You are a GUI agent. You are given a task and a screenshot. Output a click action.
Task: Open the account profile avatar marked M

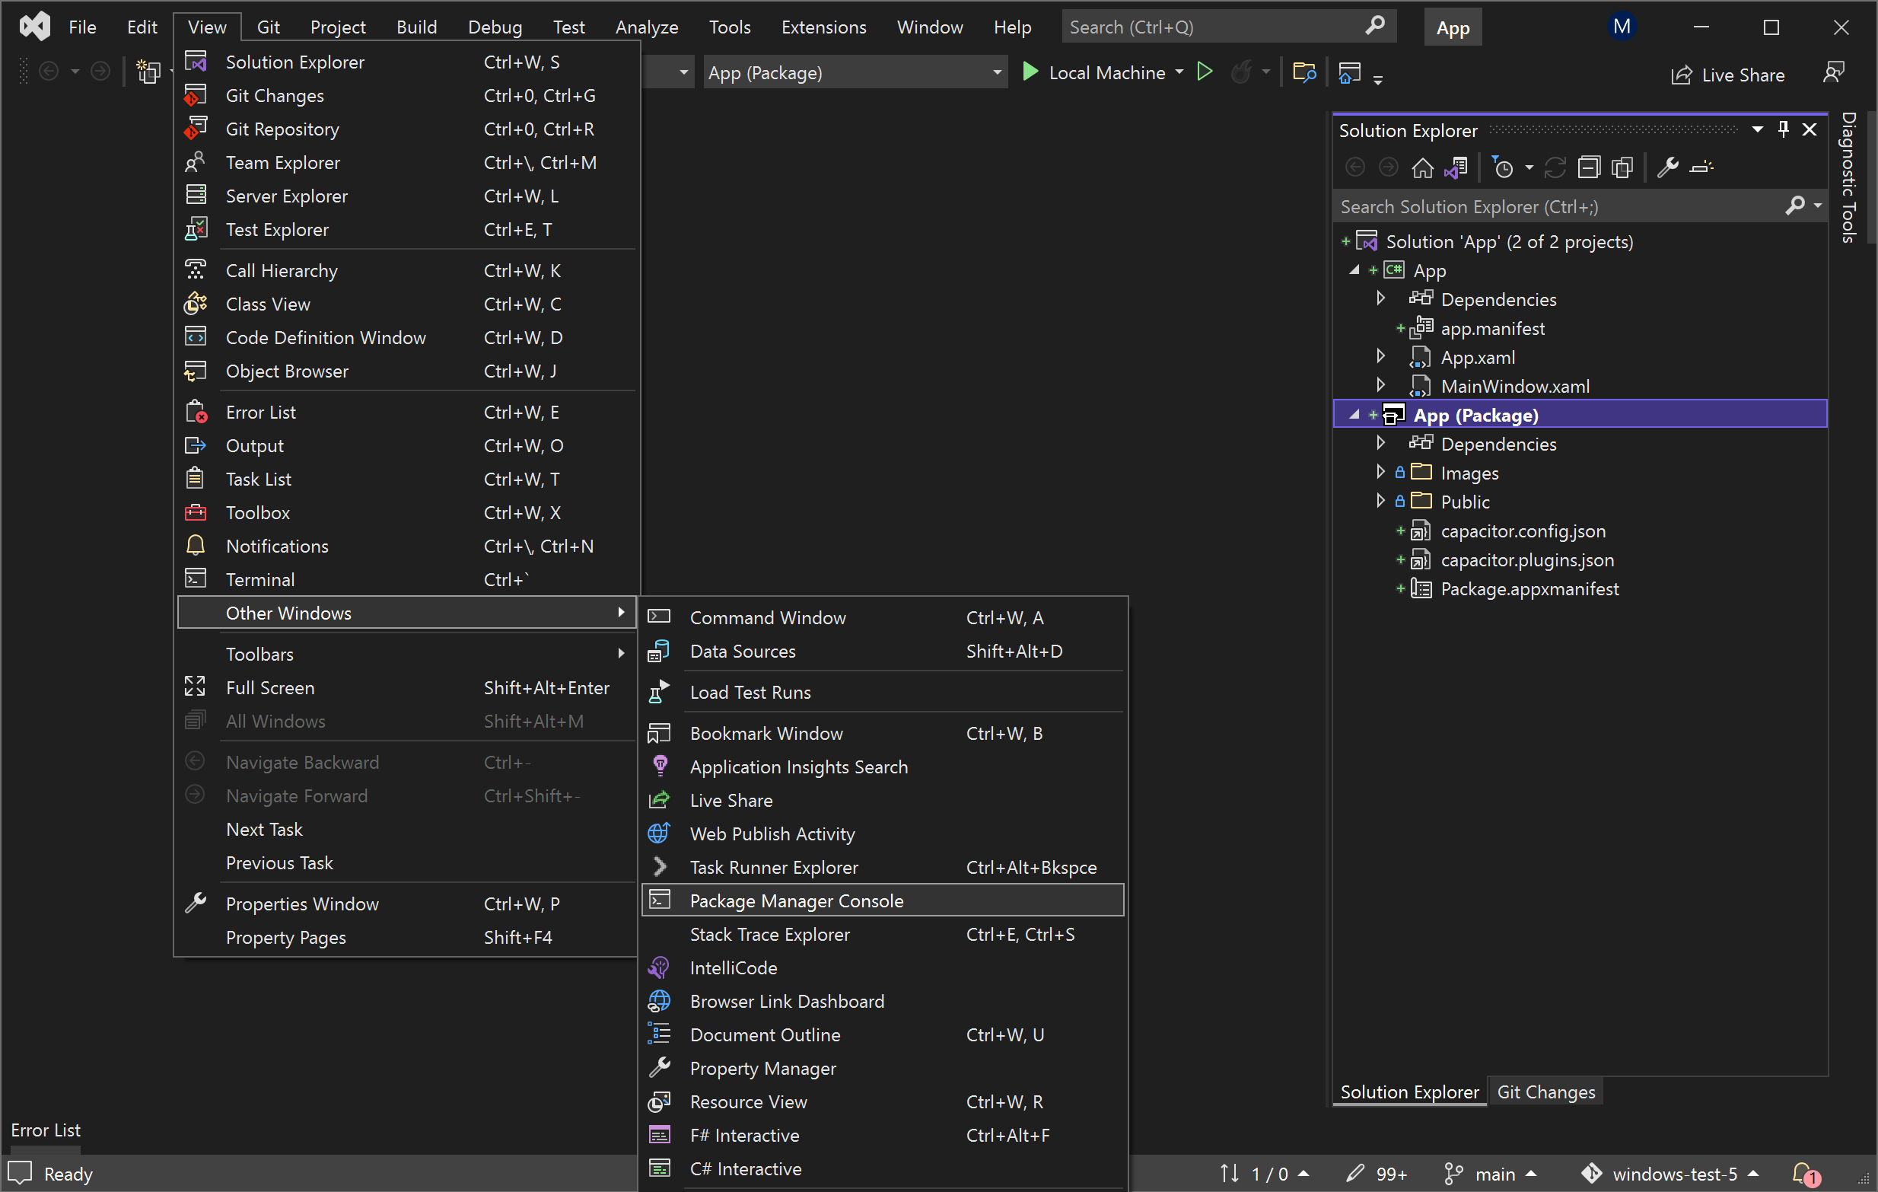pos(1622,26)
